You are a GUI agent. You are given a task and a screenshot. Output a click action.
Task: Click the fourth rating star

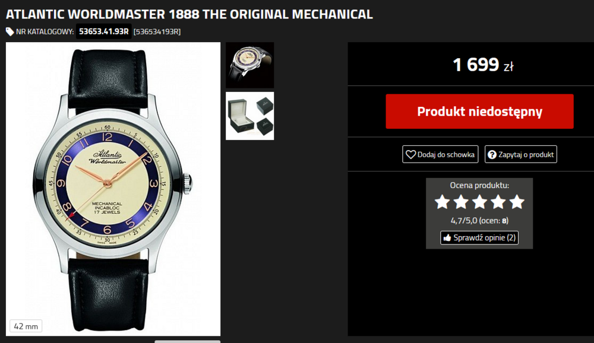click(498, 202)
